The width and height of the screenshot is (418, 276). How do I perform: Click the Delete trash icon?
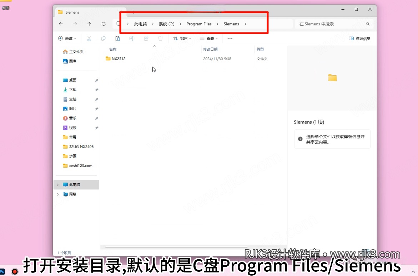point(161,39)
